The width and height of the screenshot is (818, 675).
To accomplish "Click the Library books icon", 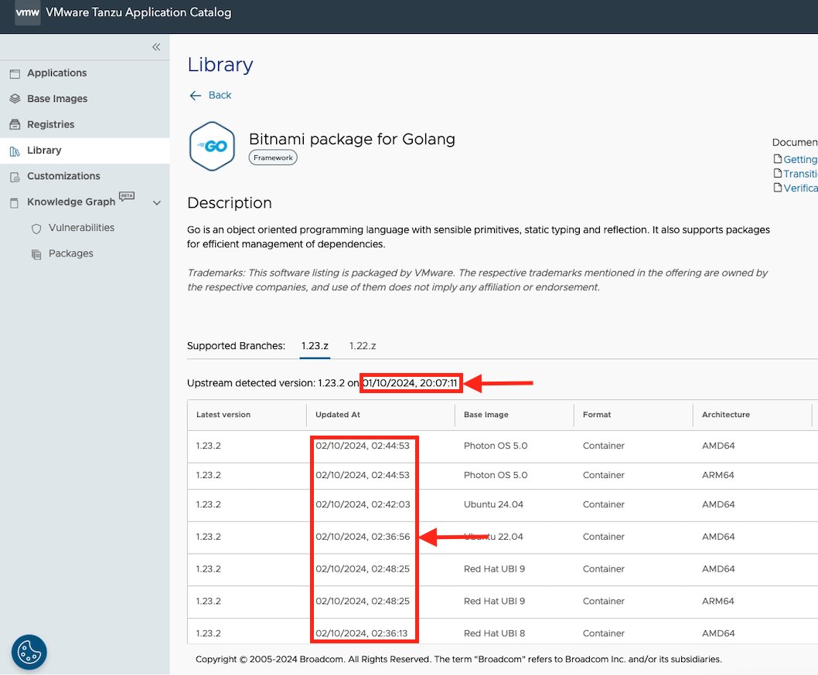I will (x=15, y=151).
